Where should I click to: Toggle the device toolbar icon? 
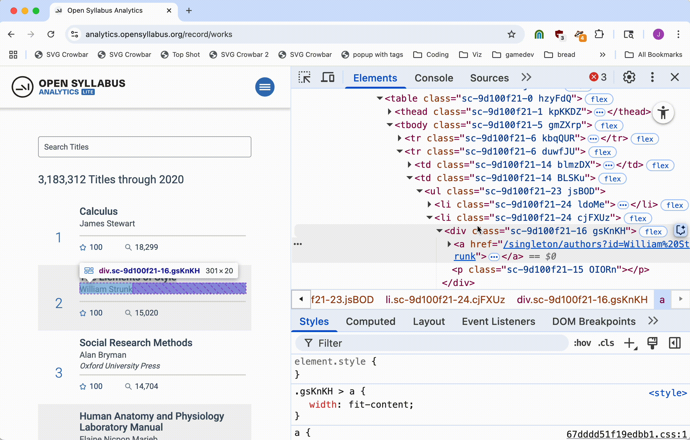click(x=328, y=77)
